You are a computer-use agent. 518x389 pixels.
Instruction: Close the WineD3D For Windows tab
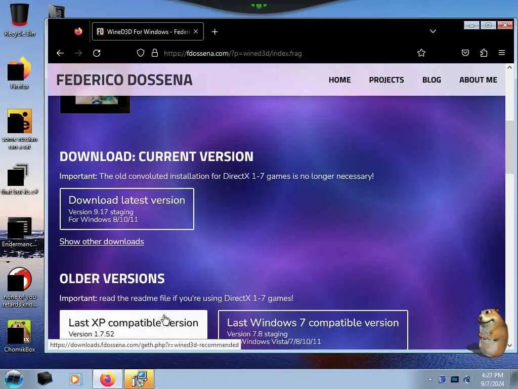pos(196,31)
